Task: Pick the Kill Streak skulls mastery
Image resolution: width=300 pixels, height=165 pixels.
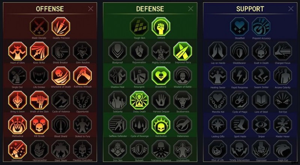Action: coord(39,125)
